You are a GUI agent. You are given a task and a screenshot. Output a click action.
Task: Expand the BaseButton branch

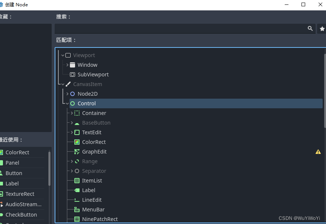(72, 123)
